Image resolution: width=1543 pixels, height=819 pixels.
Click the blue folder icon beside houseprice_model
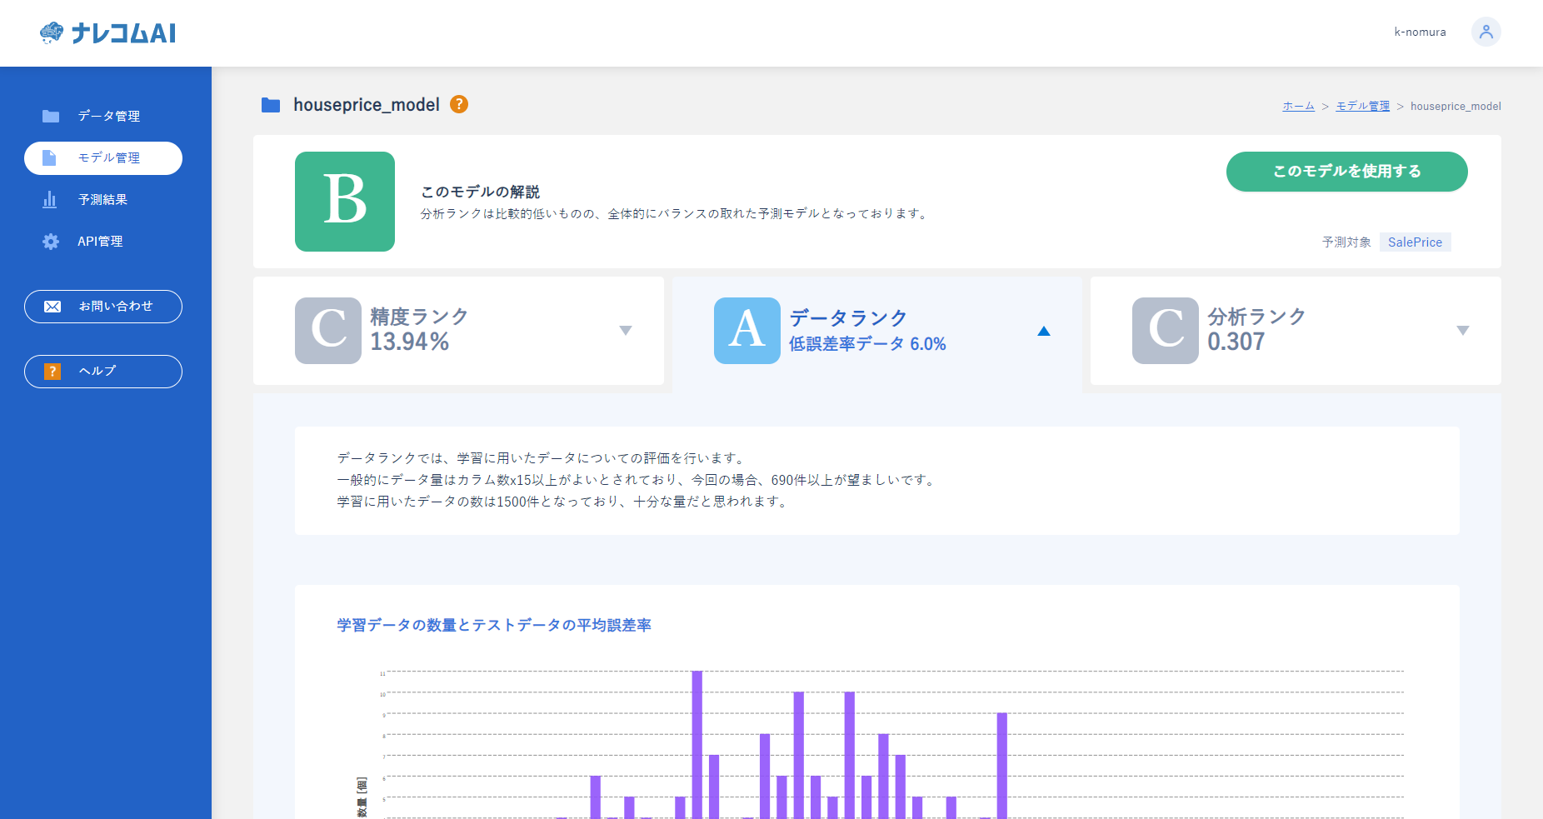(271, 105)
